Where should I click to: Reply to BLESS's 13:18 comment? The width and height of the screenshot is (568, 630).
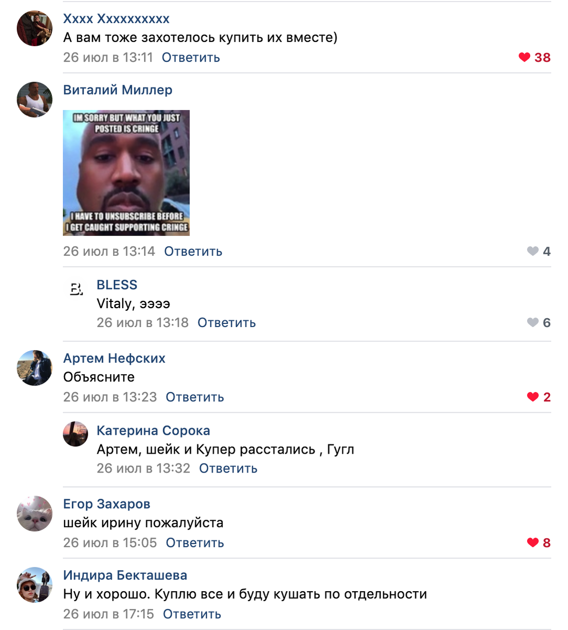tap(227, 322)
